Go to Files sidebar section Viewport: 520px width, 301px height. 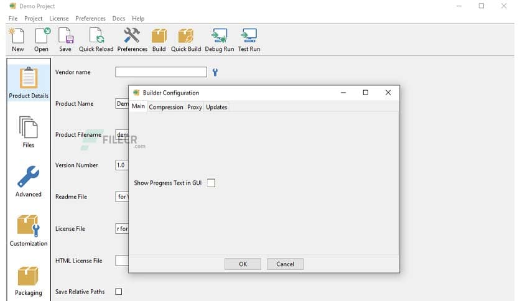coord(29,132)
